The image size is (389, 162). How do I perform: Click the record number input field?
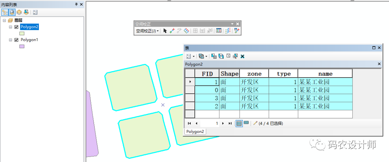[x=210, y=123]
